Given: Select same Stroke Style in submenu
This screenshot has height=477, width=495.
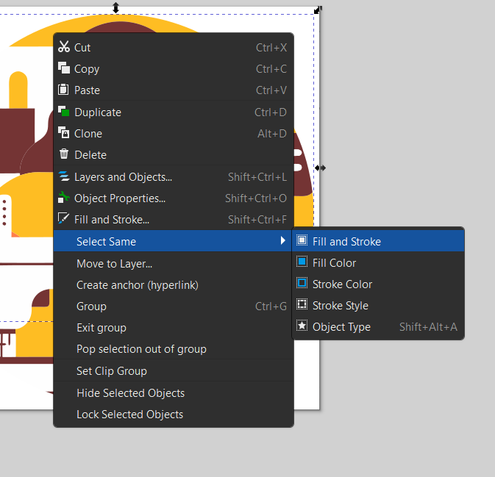Looking at the screenshot, I should point(378,305).
